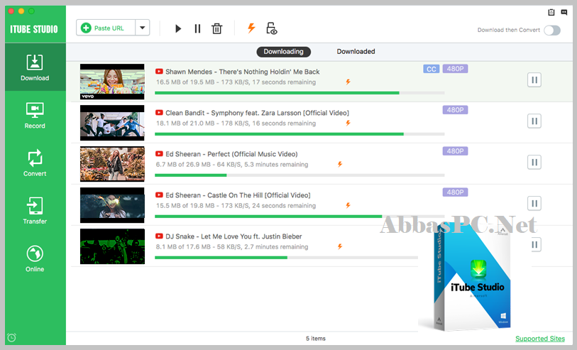Pause the Ed Sheeran Perfect download
The height and width of the screenshot is (350, 577).
pos(534,163)
